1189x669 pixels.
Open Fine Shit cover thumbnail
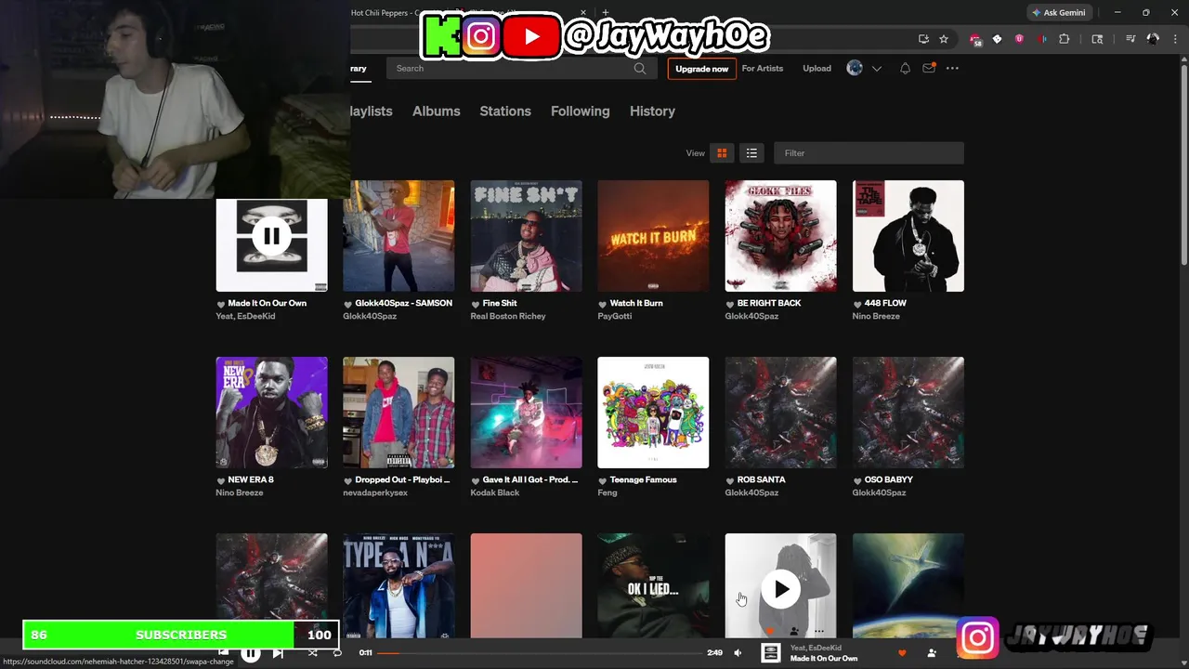pyautogui.click(x=526, y=236)
